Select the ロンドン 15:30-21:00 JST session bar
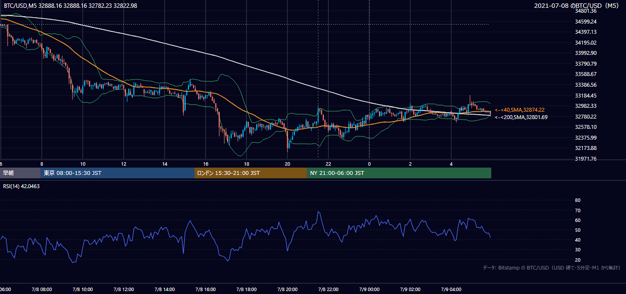This screenshot has width=626, height=294. pos(251,173)
